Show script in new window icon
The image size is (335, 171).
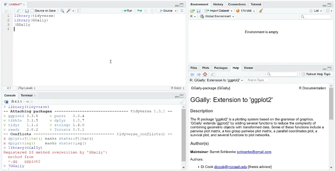18,11
